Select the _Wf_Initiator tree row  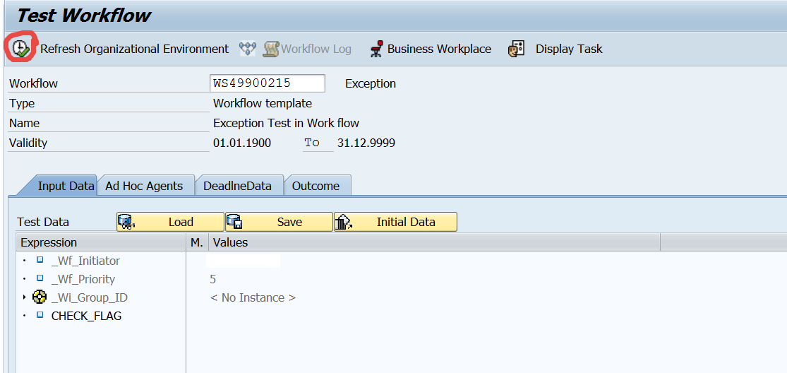tap(86, 261)
